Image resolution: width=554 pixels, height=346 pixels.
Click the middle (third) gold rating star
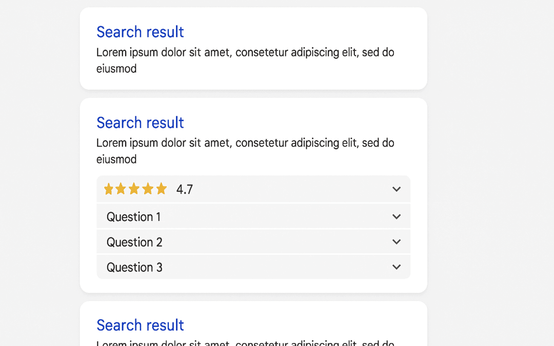coord(134,189)
